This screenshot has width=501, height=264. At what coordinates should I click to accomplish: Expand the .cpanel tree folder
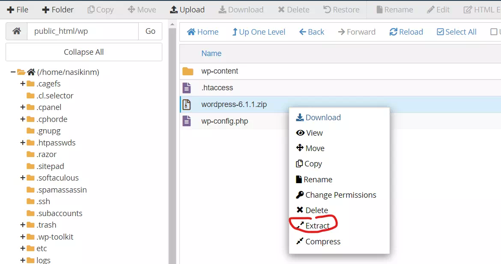click(x=23, y=107)
